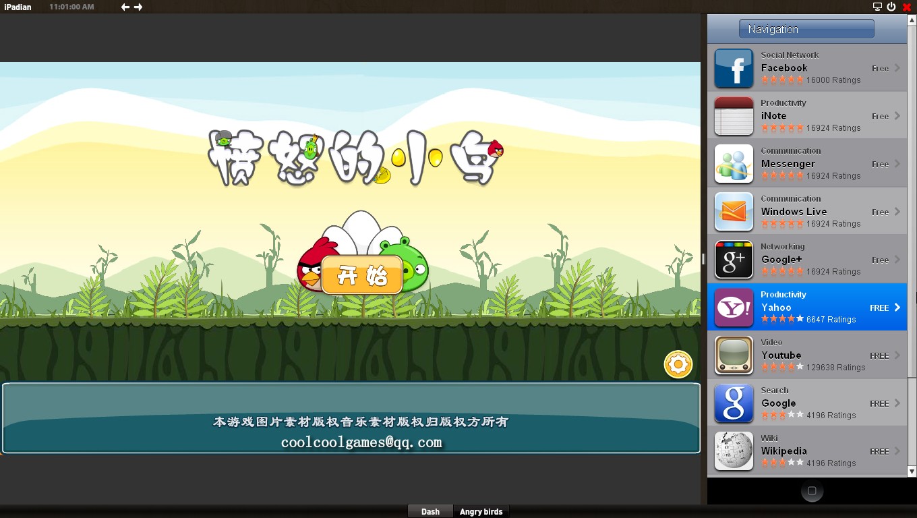Open the iNote notepad icon
The height and width of the screenshot is (518, 917).
[x=734, y=116]
